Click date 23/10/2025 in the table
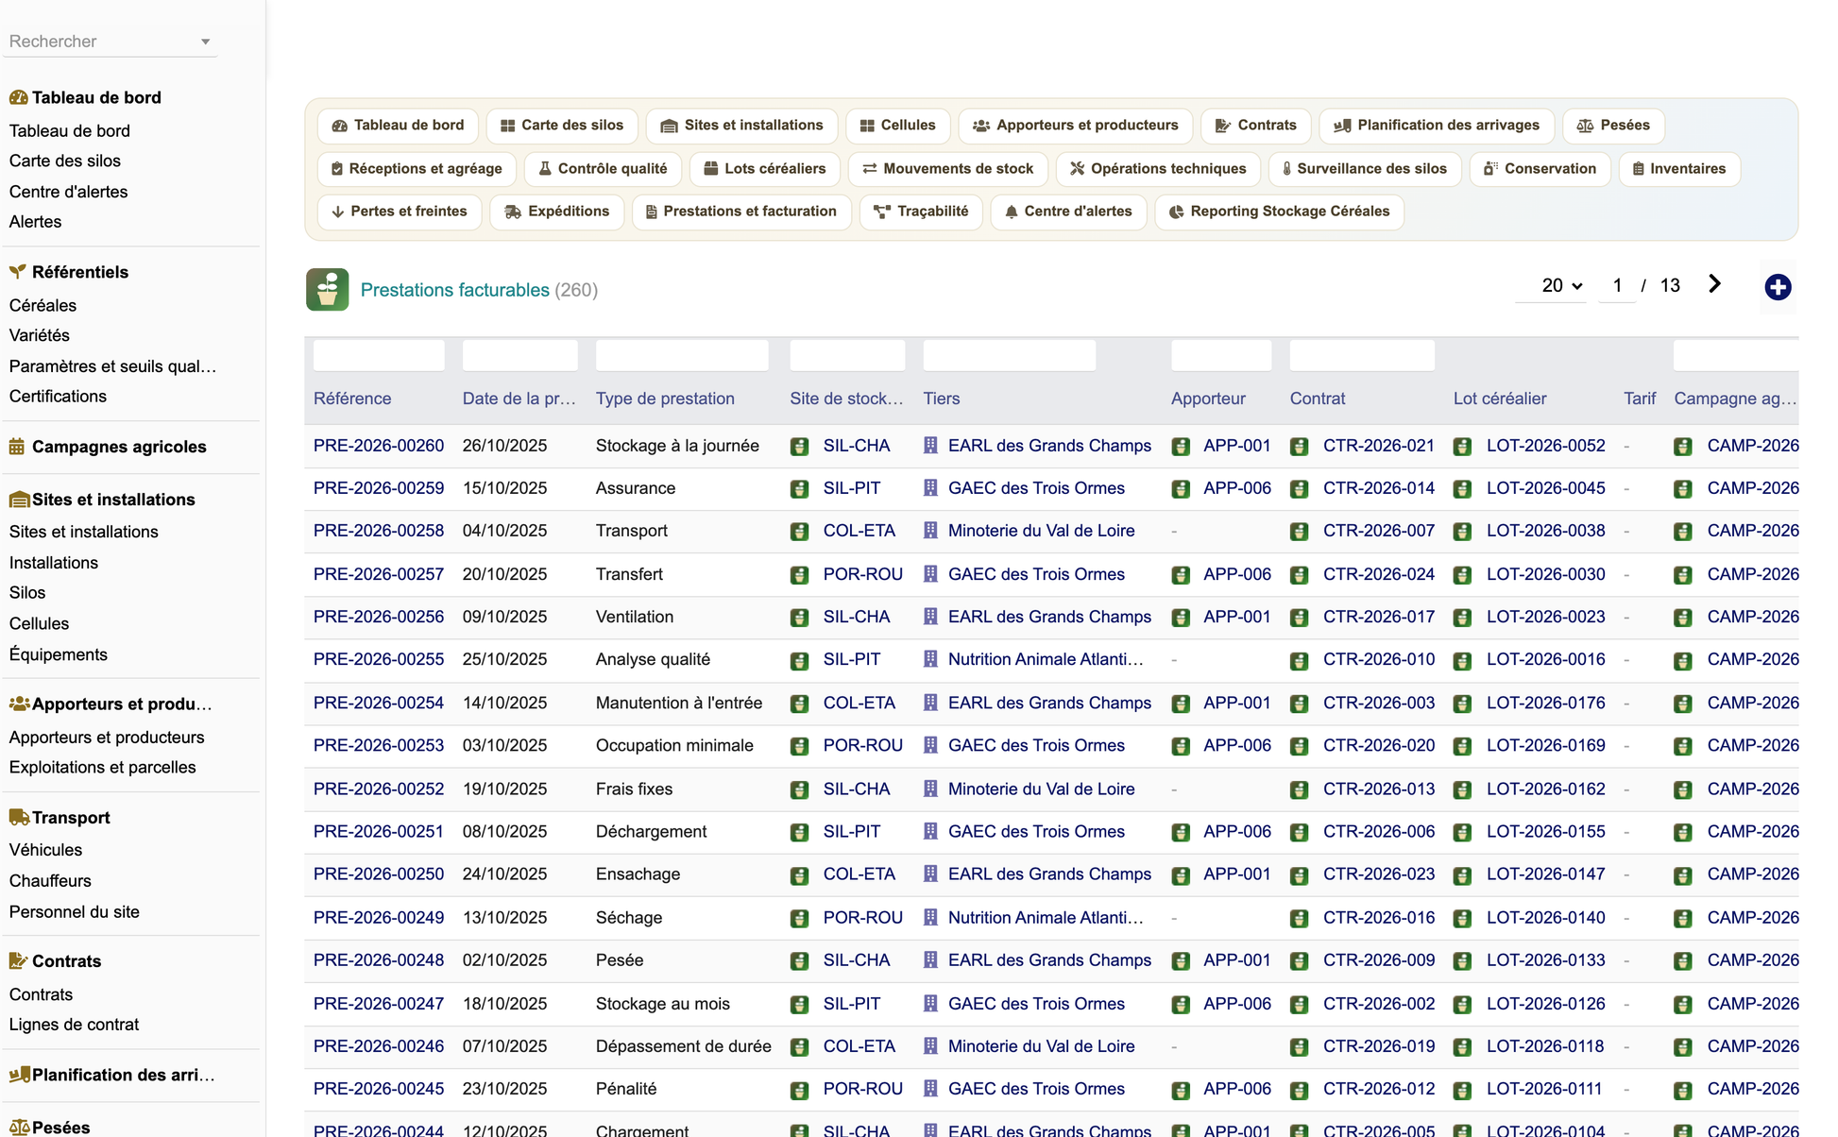 [504, 1089]
